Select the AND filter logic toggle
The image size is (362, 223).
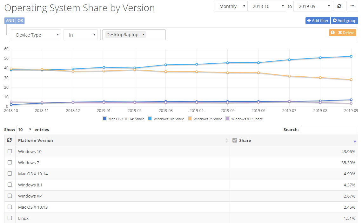pos(10,21)
